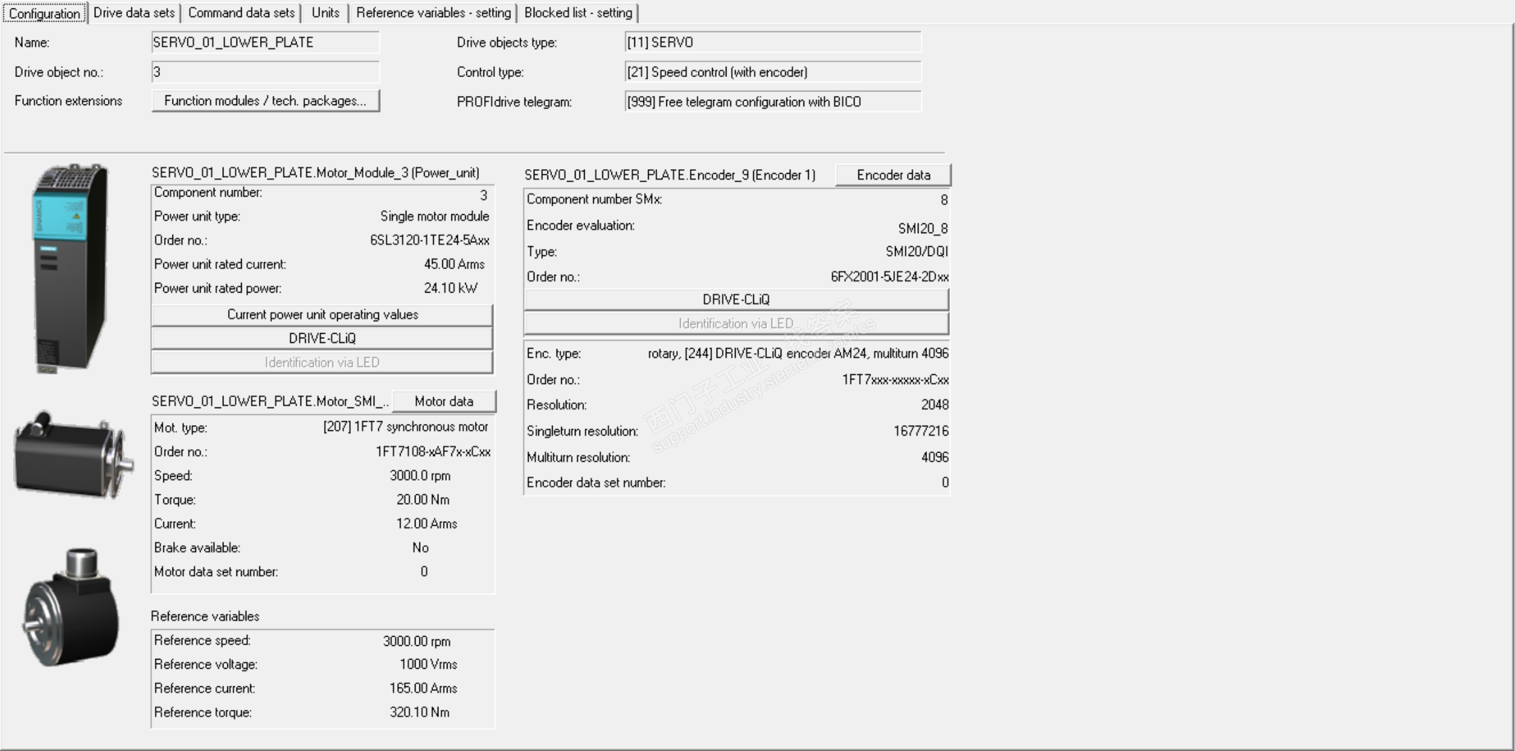Click DRIVE-CLiQ button under Encoder 1
The height and width of the screenshot is (751, 1515).
tap(736, 299)
